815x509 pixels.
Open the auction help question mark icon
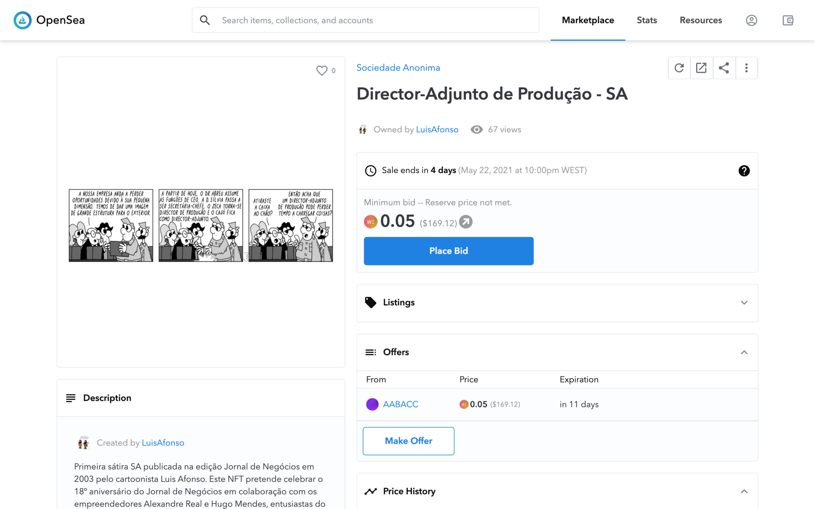click(x=744, y=171)
